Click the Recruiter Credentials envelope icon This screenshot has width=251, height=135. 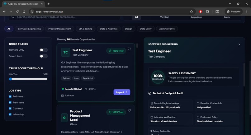coord(198,103)
